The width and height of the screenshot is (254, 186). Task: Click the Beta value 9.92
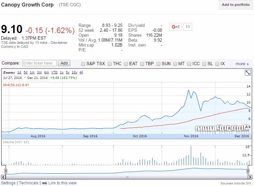158,40
